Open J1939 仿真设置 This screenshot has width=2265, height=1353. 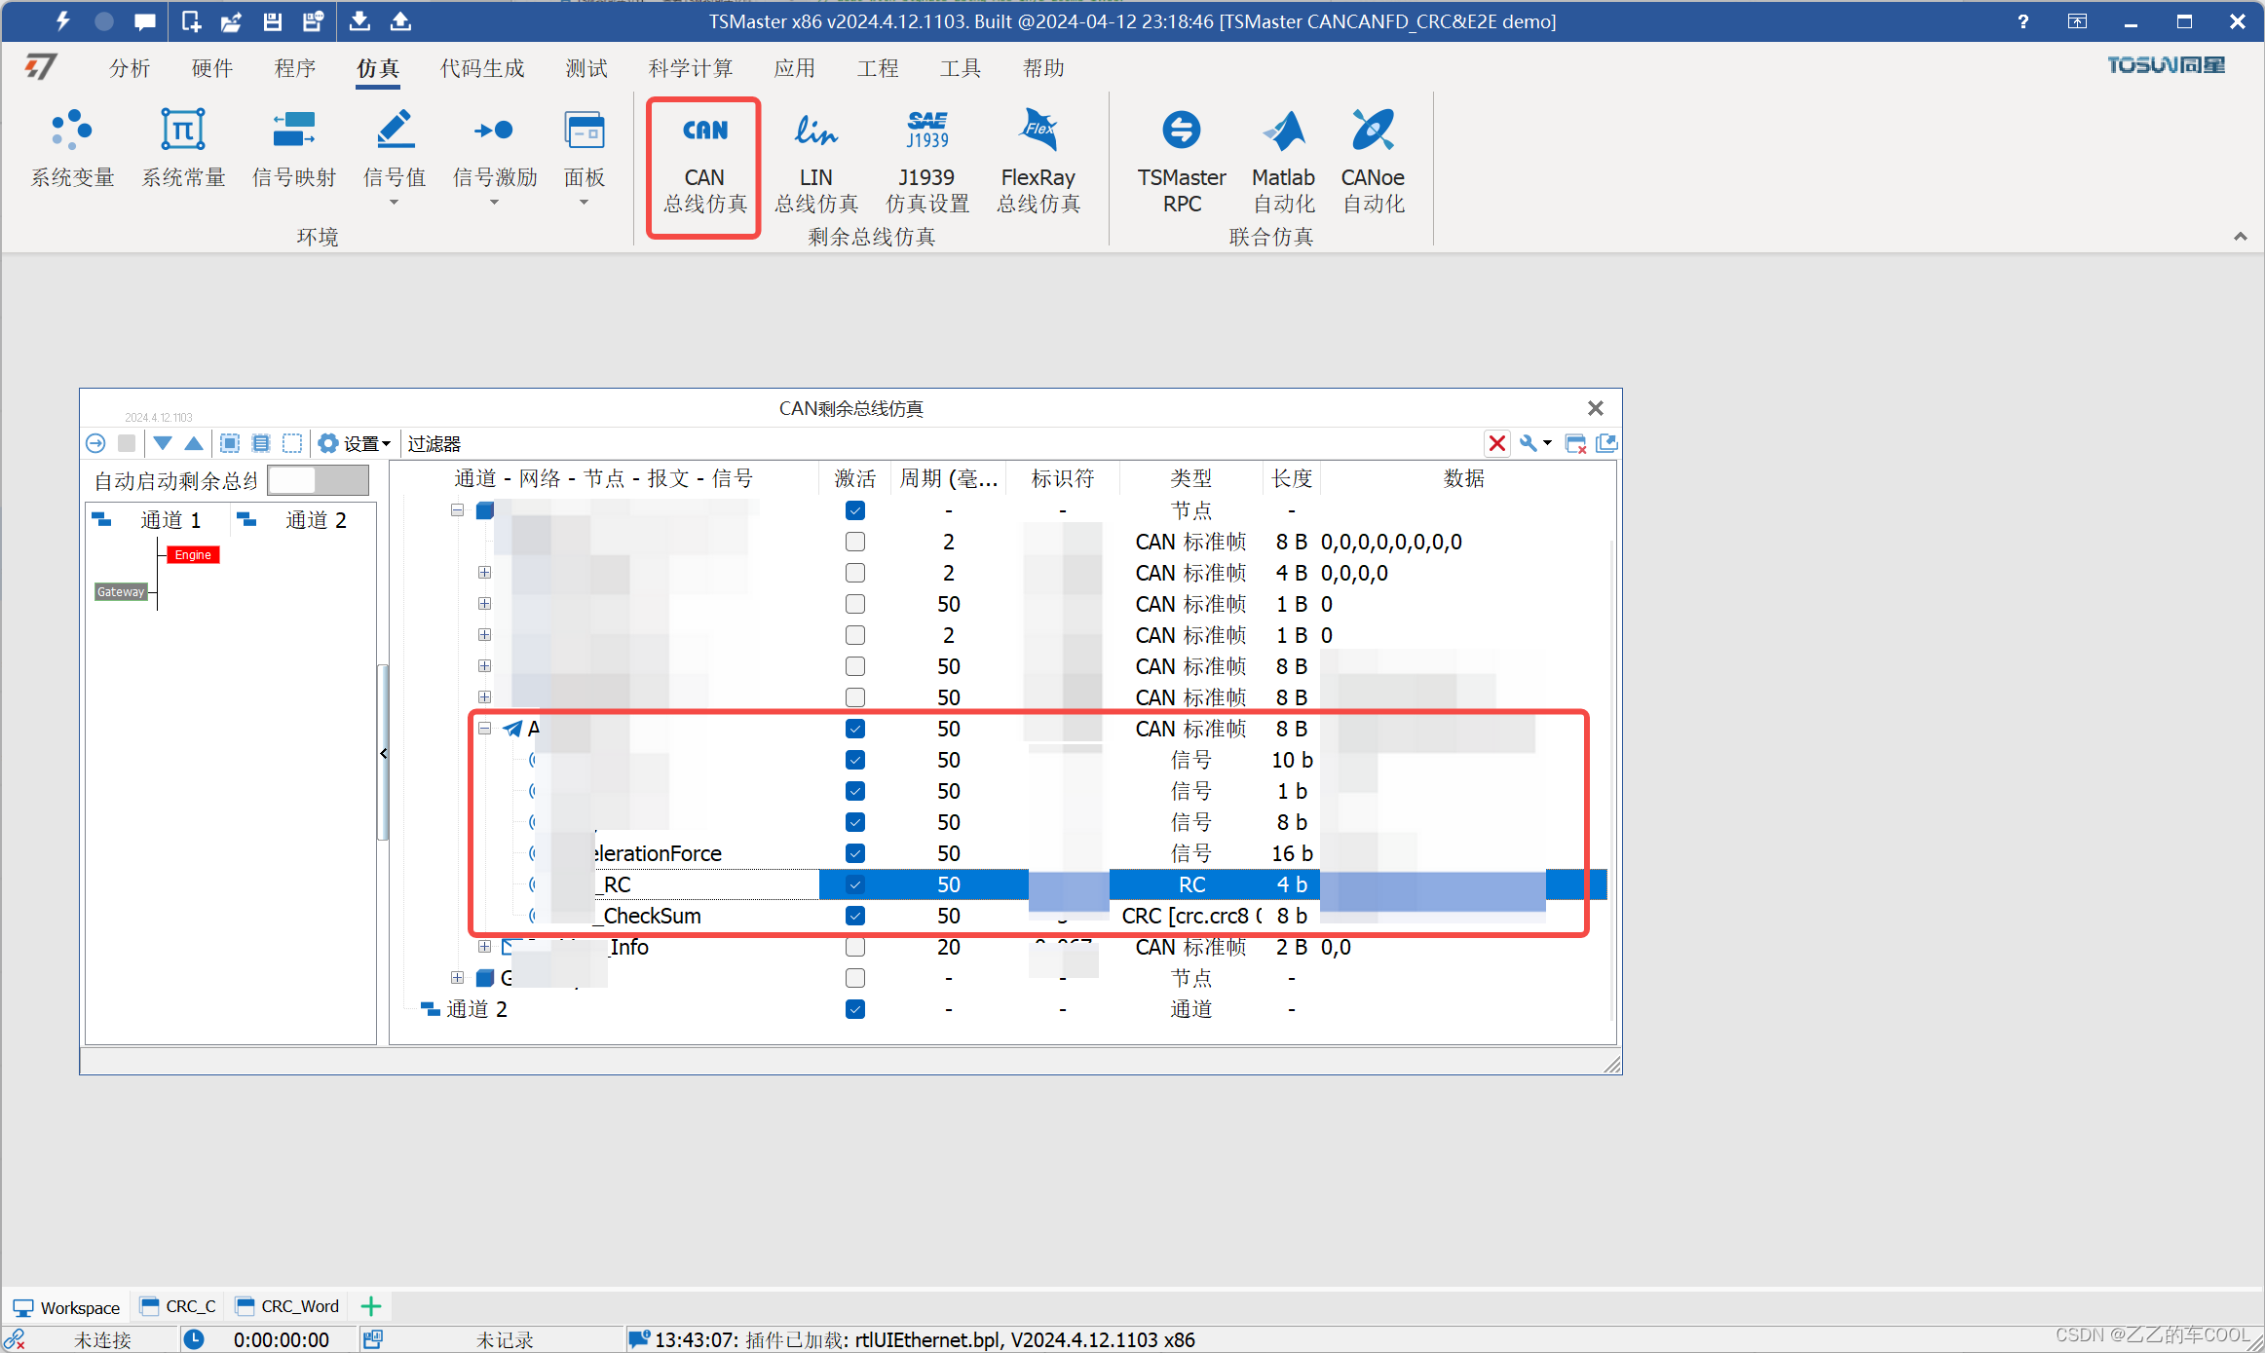926,163
